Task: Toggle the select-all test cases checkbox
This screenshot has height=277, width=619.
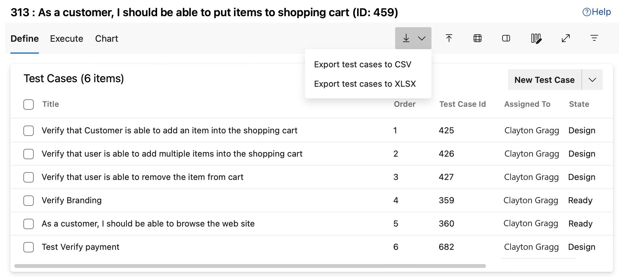Action: pyautogui.click(x=29, y=104)
